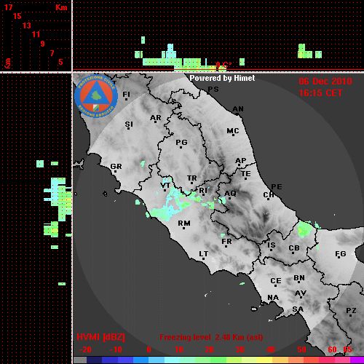Image resolution: width=364 pixels, height=364 pixels.
Task: Click the radar echo patch north of CB
Action: click(304, 229)
